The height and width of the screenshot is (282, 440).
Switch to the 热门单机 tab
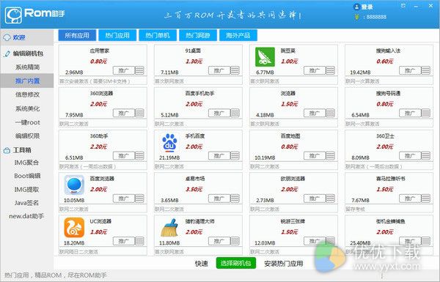158,35
